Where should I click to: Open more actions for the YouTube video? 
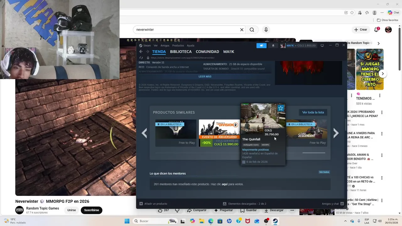click(292, 210)
